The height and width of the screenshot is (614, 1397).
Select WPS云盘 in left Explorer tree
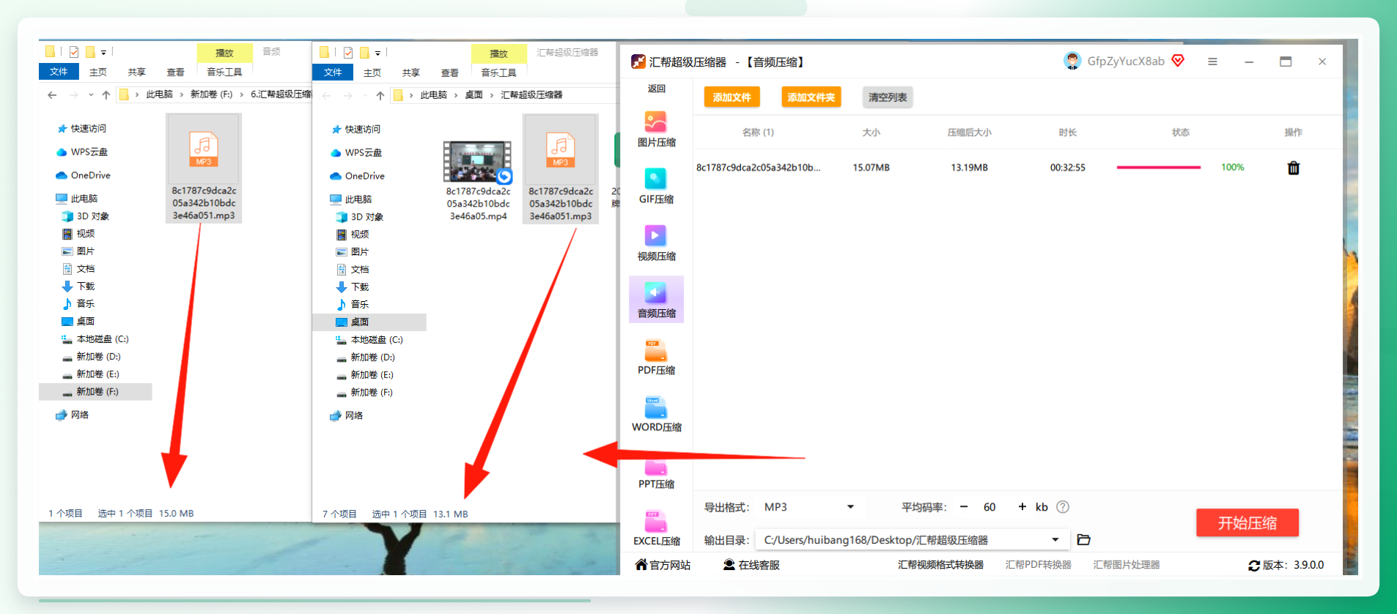[x=81, y=152]
